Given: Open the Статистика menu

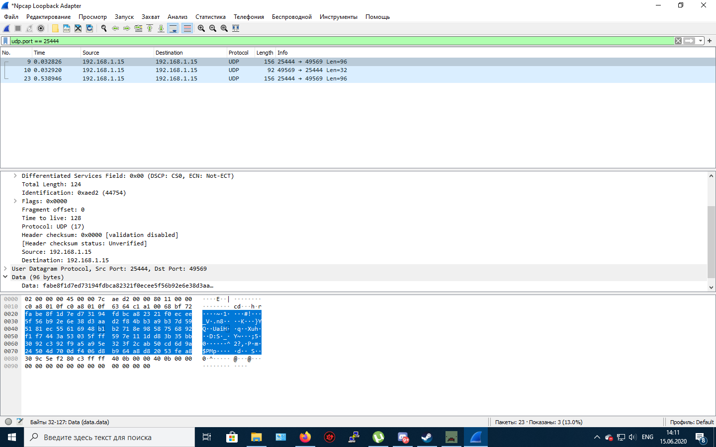Looking at the screenshot, I should 210,17.
